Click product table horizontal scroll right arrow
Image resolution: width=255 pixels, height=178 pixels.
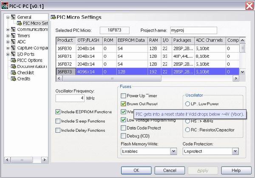[236, 79]
